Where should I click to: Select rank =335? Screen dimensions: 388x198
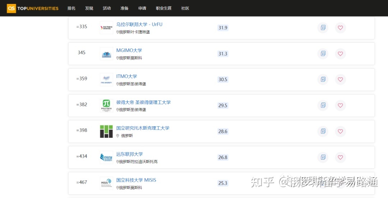pos(82,27)
